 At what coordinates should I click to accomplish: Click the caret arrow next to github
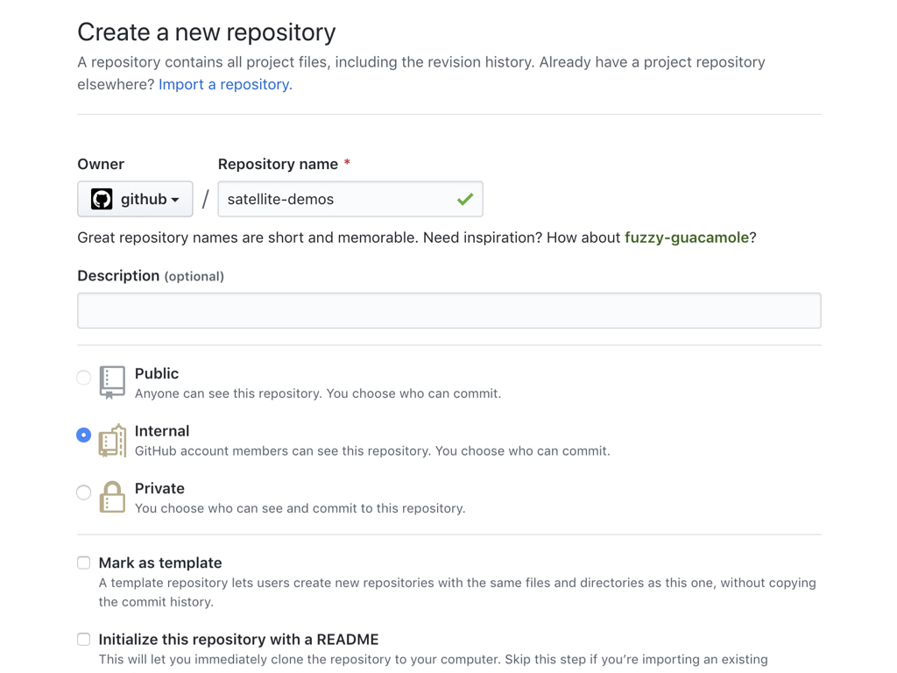pos(176,201)
